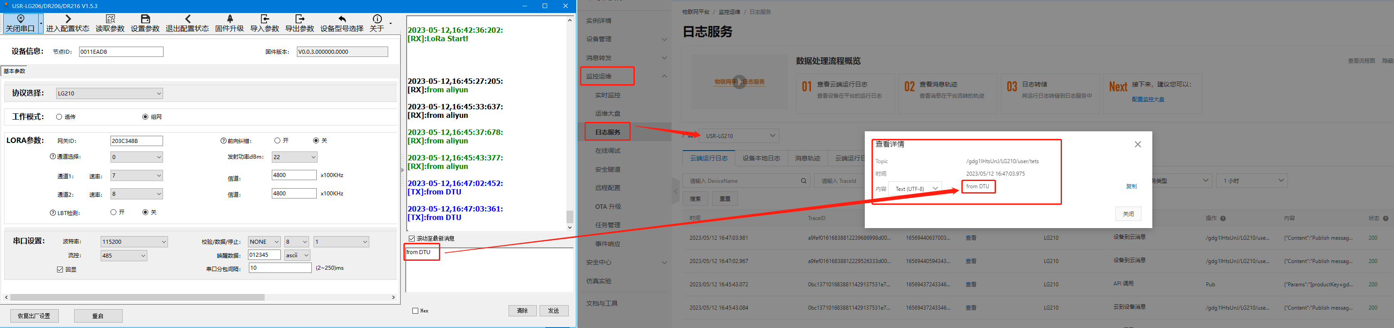Click the sidebar collapse handle left of table
Screen dimensions: 1394x328
(675, 191)
